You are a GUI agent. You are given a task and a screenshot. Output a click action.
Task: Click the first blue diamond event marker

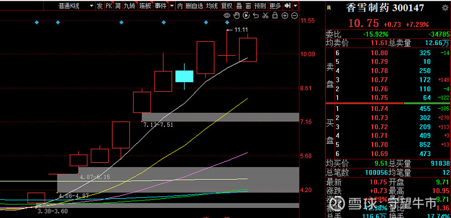[x=37, y=22]
